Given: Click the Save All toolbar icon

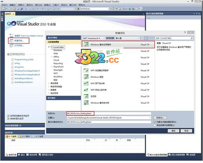Looking at the screenshot, I should [x=21, y=9].
